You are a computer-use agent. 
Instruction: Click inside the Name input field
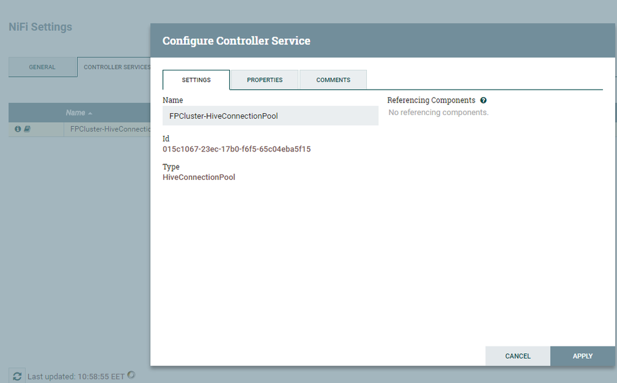(270, 116)
